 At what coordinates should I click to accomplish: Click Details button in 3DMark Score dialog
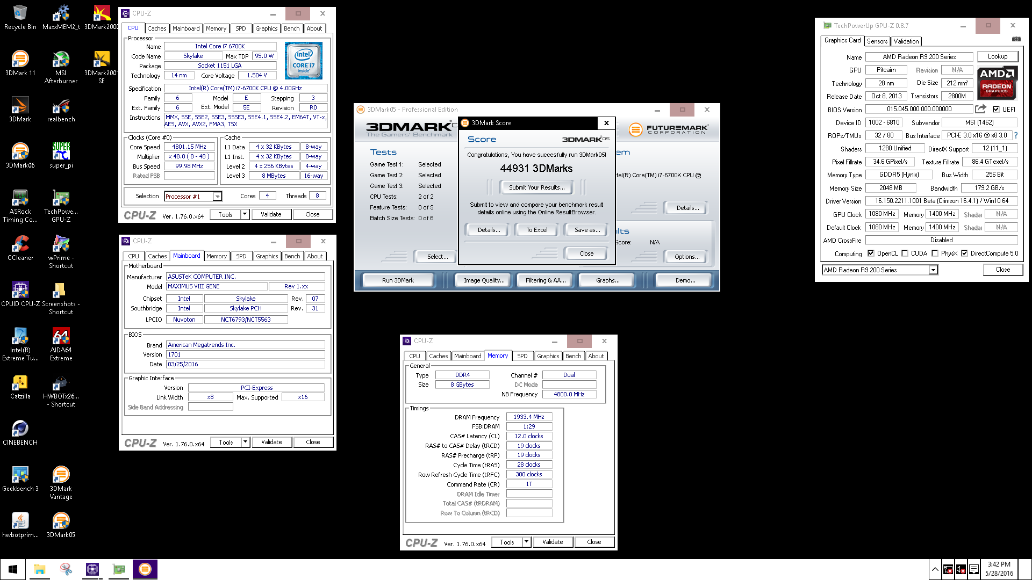point(489,230)
